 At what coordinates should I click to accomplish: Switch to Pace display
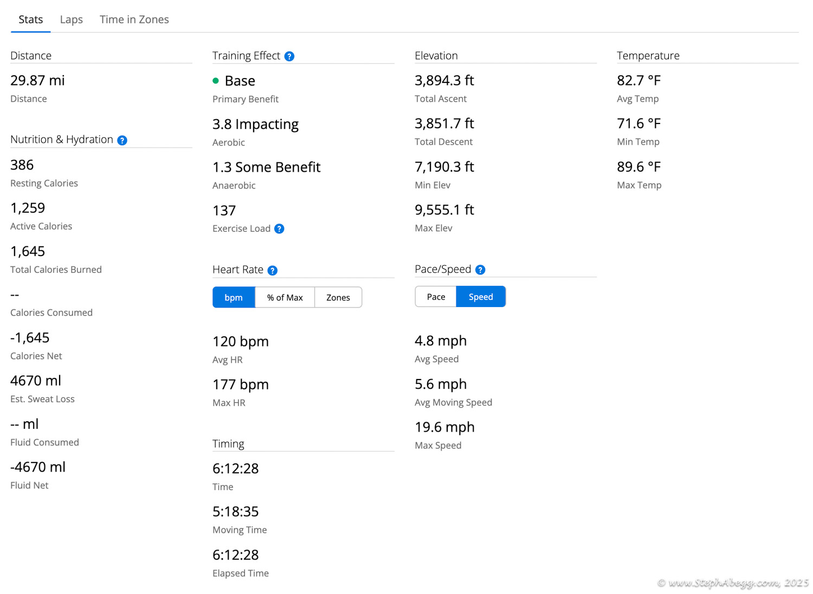tap(436, 297)
